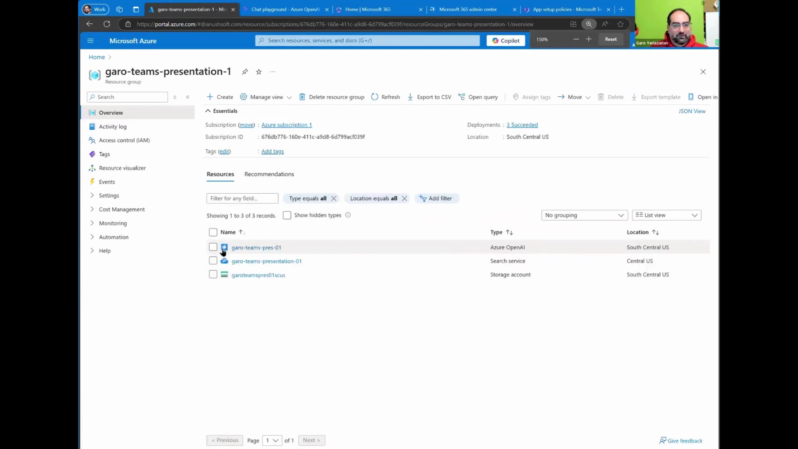
Task: Remove the Type equals all filter
Action: pos(334,198)
